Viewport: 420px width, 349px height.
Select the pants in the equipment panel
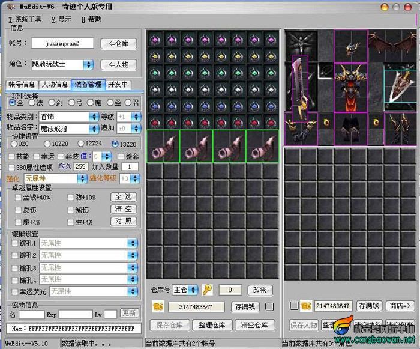[350, 129]
